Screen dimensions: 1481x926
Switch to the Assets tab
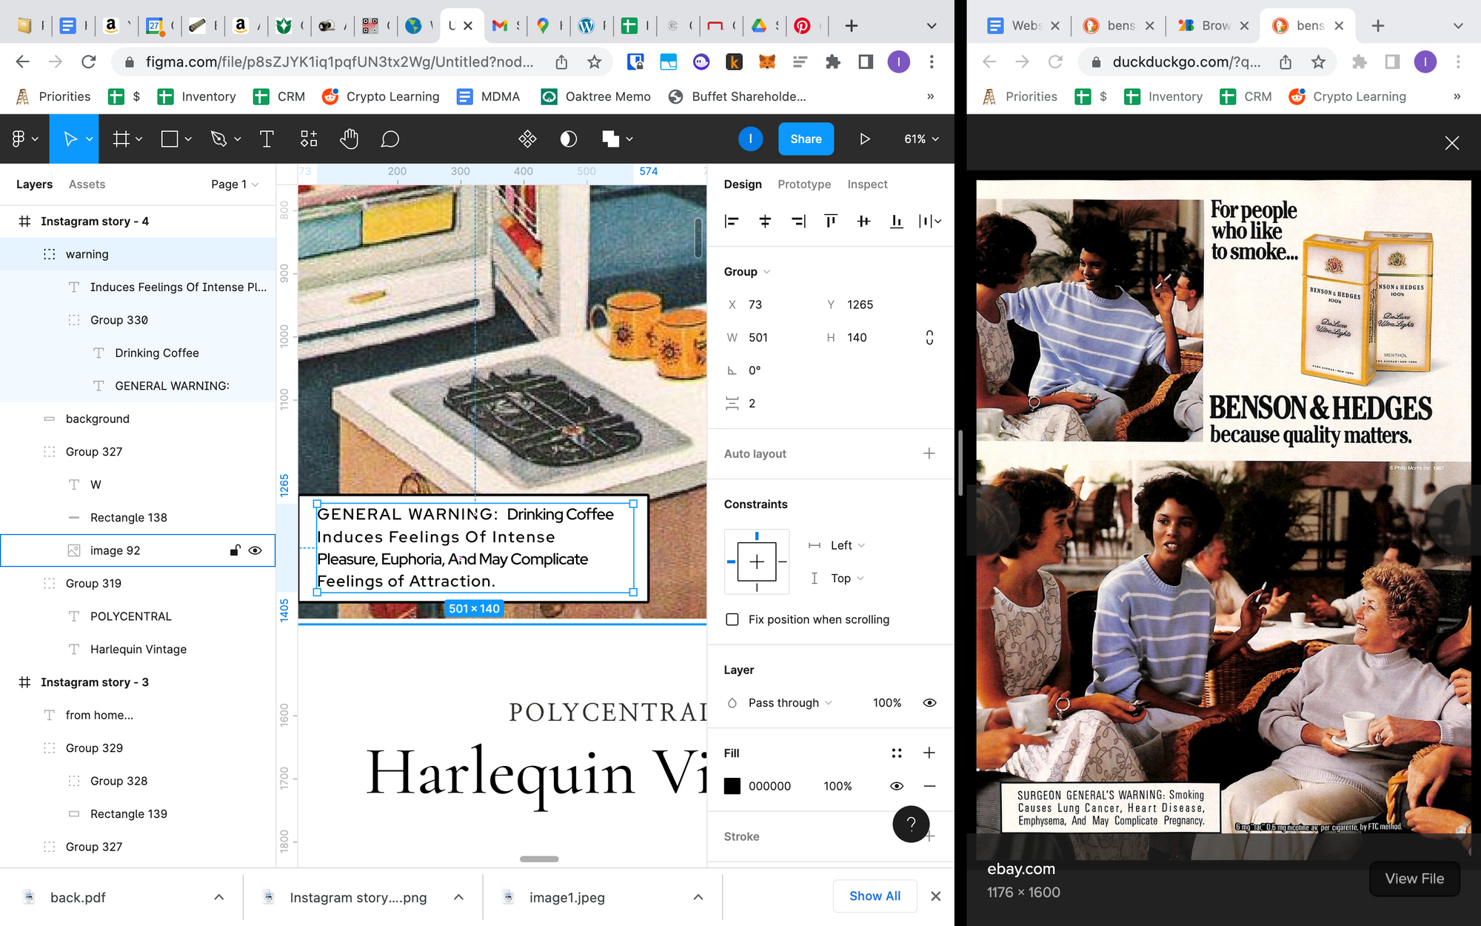point(87,184)
